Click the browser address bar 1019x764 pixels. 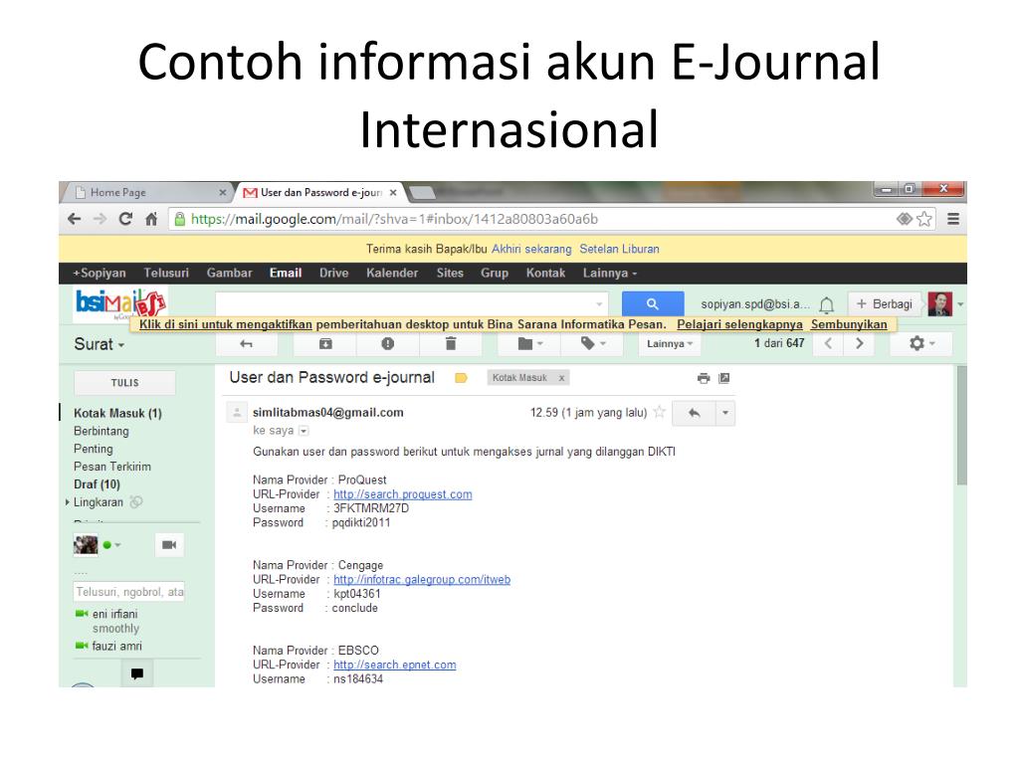click(533, 219)
